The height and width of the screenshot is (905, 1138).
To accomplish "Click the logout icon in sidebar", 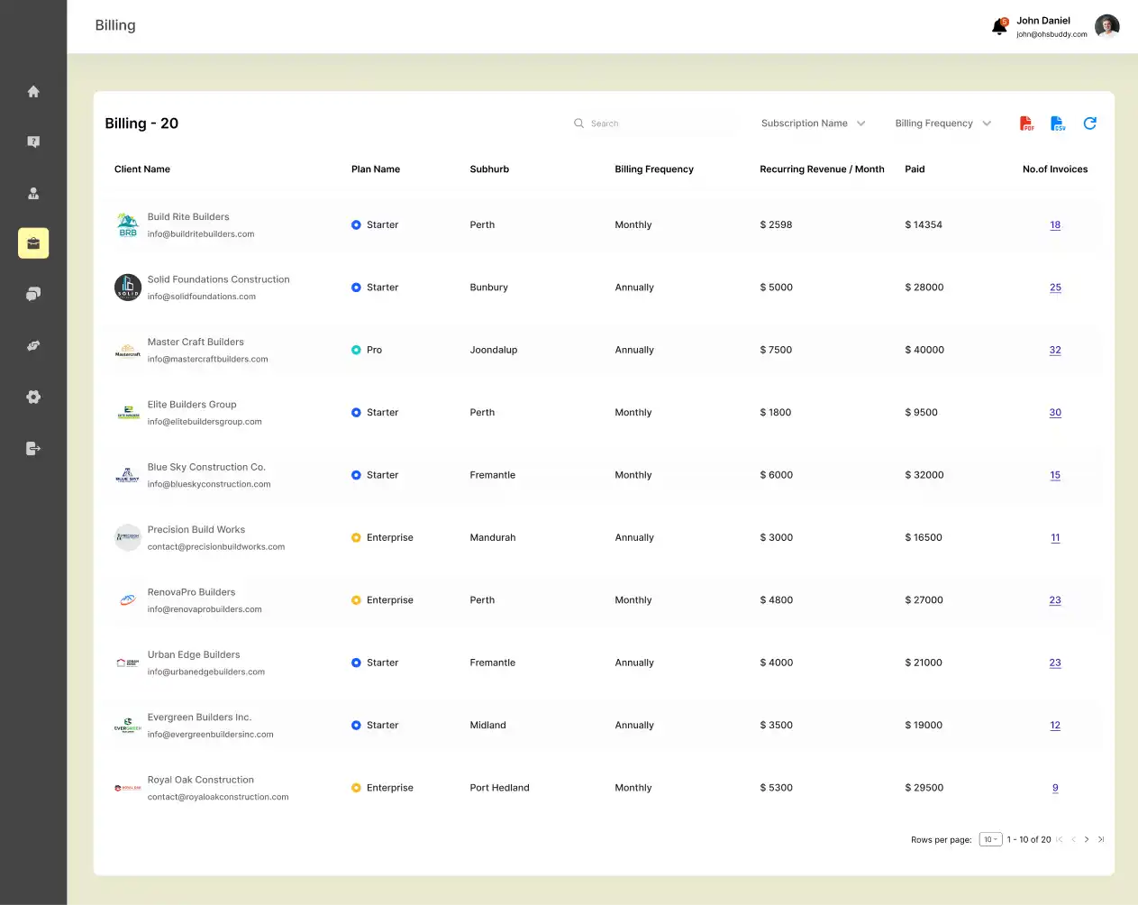I will pos(33,449).
